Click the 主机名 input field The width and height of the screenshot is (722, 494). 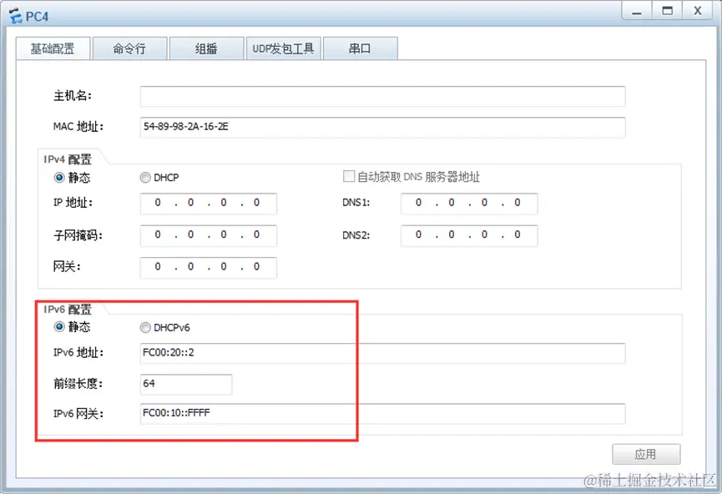pos(382,96)
